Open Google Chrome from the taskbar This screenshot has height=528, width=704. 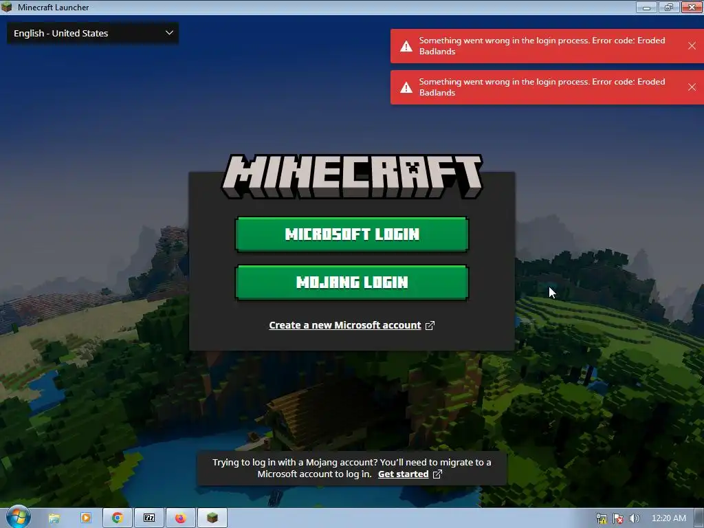point(118,518)
